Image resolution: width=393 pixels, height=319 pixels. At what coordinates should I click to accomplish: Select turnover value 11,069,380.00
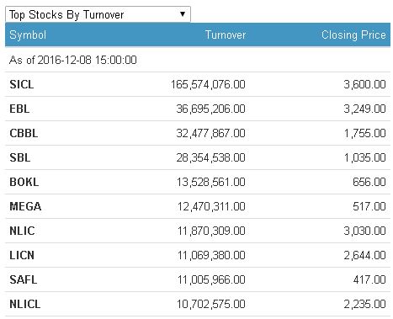[211, 255]
